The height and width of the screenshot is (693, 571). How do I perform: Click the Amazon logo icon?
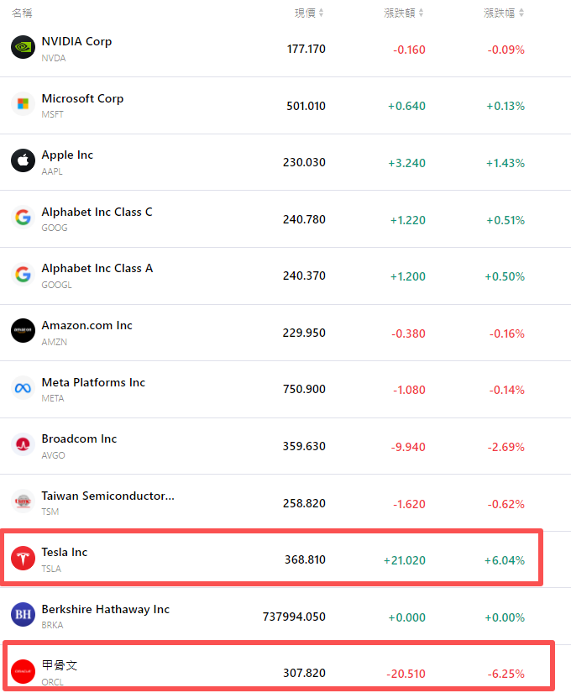point(23,332)
